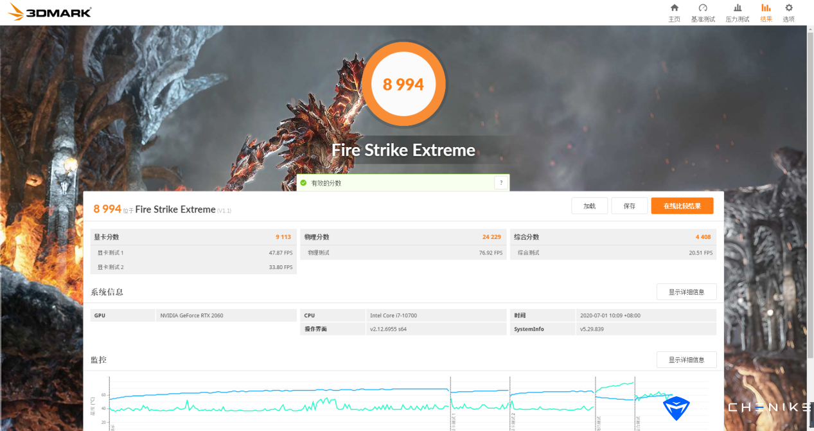Switch to the 基准测试 benchmarks tab
Viewport: 814px width, 431px height.
tap(703, 13)
